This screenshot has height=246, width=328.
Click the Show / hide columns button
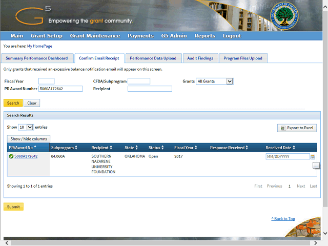[x=29, y=139]
